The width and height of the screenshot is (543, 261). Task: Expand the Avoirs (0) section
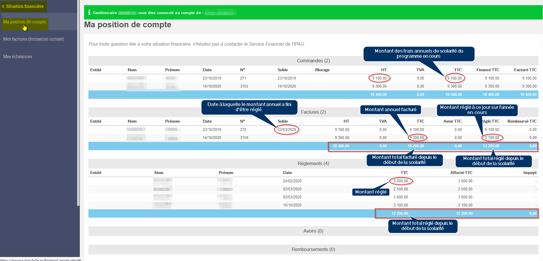(x=313, y=231)
